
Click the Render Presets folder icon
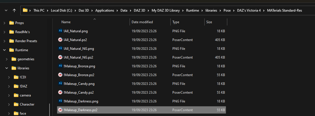click(x=12, y=41)
